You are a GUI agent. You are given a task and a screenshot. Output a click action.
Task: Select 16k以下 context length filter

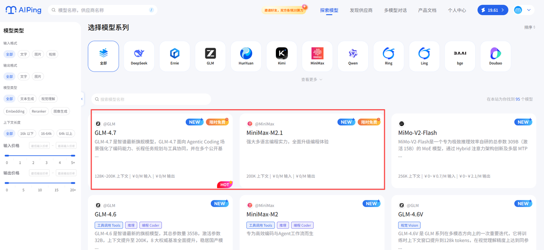(x=27, y=134)
